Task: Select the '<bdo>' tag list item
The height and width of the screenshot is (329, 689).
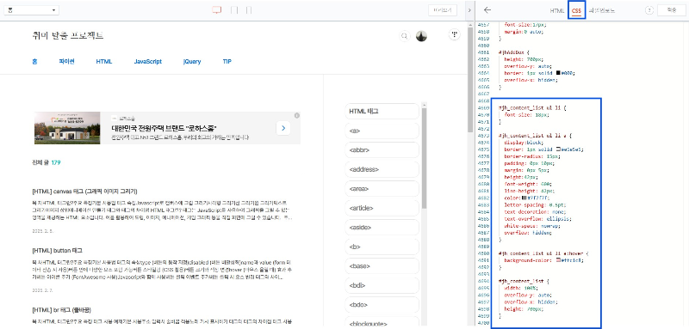Action: [382, 304]
